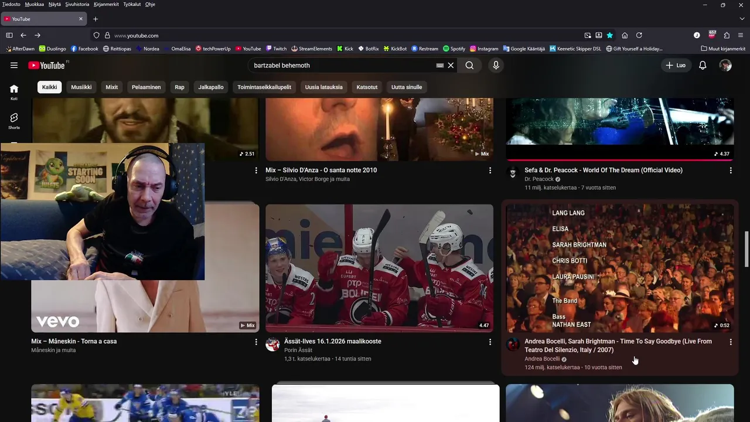Open options for Time To Say Goodbye video
The height and width of the screenshot is (422, 750).
point(730,342)
